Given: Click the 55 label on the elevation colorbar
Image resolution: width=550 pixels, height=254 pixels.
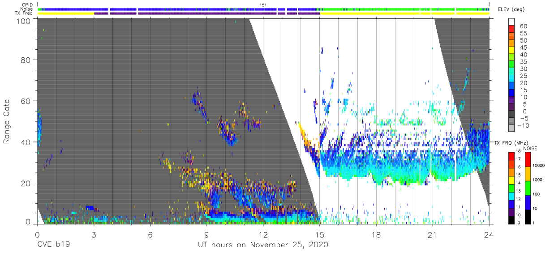Looking at the screenshot, I should (524, 33).
